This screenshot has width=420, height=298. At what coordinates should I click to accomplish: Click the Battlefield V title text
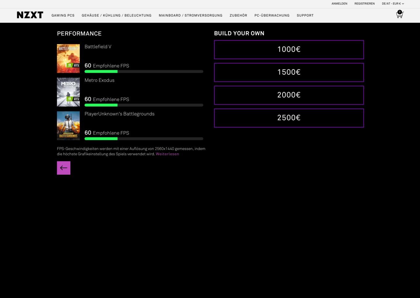click(x=98, y=47)
